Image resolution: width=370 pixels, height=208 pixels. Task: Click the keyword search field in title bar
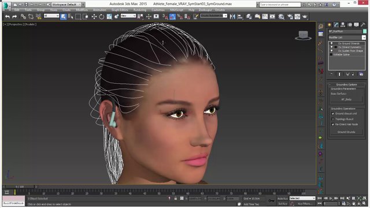[280, 5]
